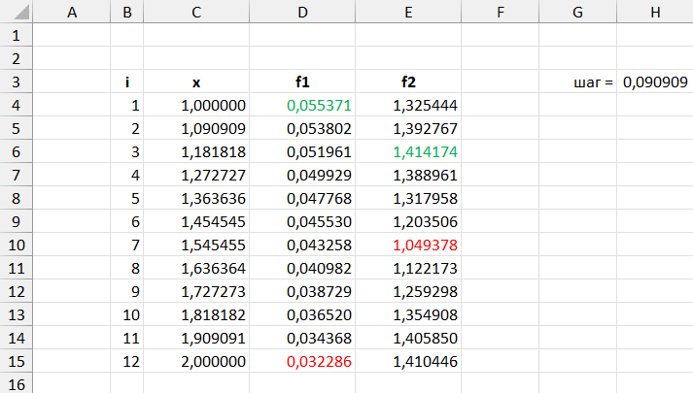693x393 pixels.
Task: Select column A header
Action: [72, 12]
